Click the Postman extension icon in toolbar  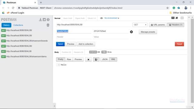(x=179, y=8)
